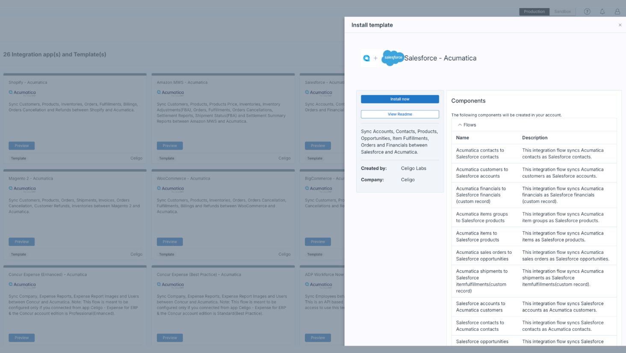Click the Acumatica logo in template header
The height and width of the screenshot is (353, 626).
(x=366, y=58)
